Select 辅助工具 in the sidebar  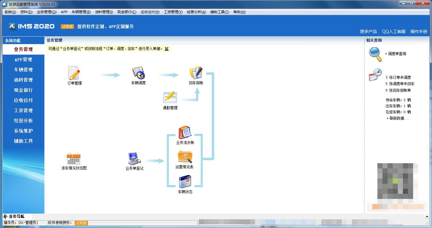point(23,141)
